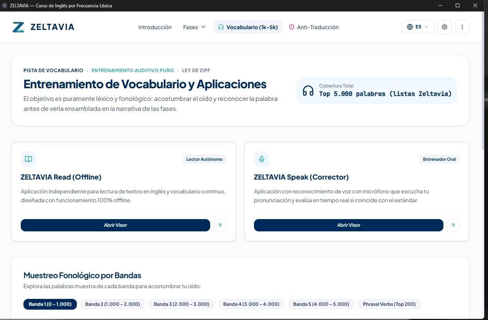Image resolution: width=488 pixels, height=320 pixels.
Task: Maximize the ZELTAVIA window
Action: (458, 5)
